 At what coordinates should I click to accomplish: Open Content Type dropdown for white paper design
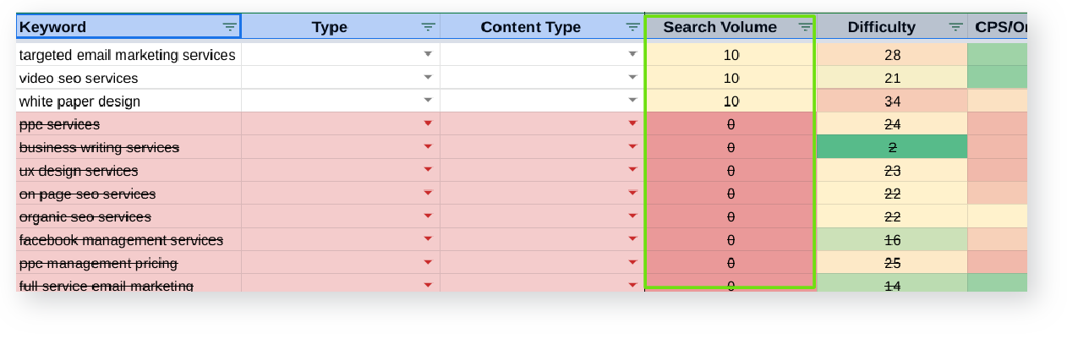(632, 101)
